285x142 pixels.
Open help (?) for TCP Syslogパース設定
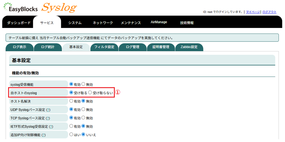(48, 118)
